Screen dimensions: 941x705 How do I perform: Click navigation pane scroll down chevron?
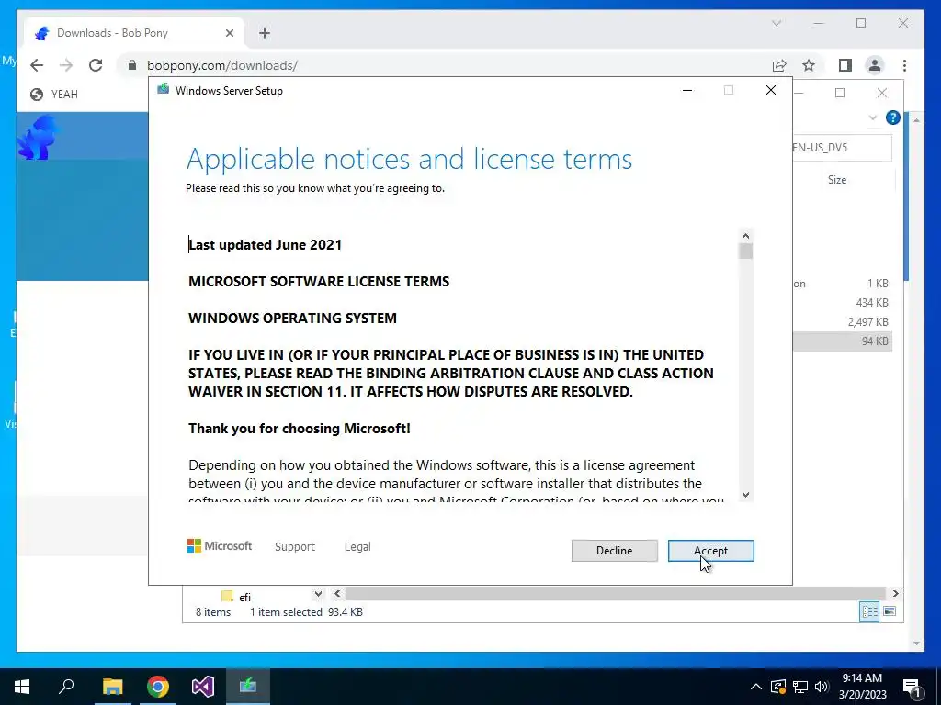click(x=318, y=594)
